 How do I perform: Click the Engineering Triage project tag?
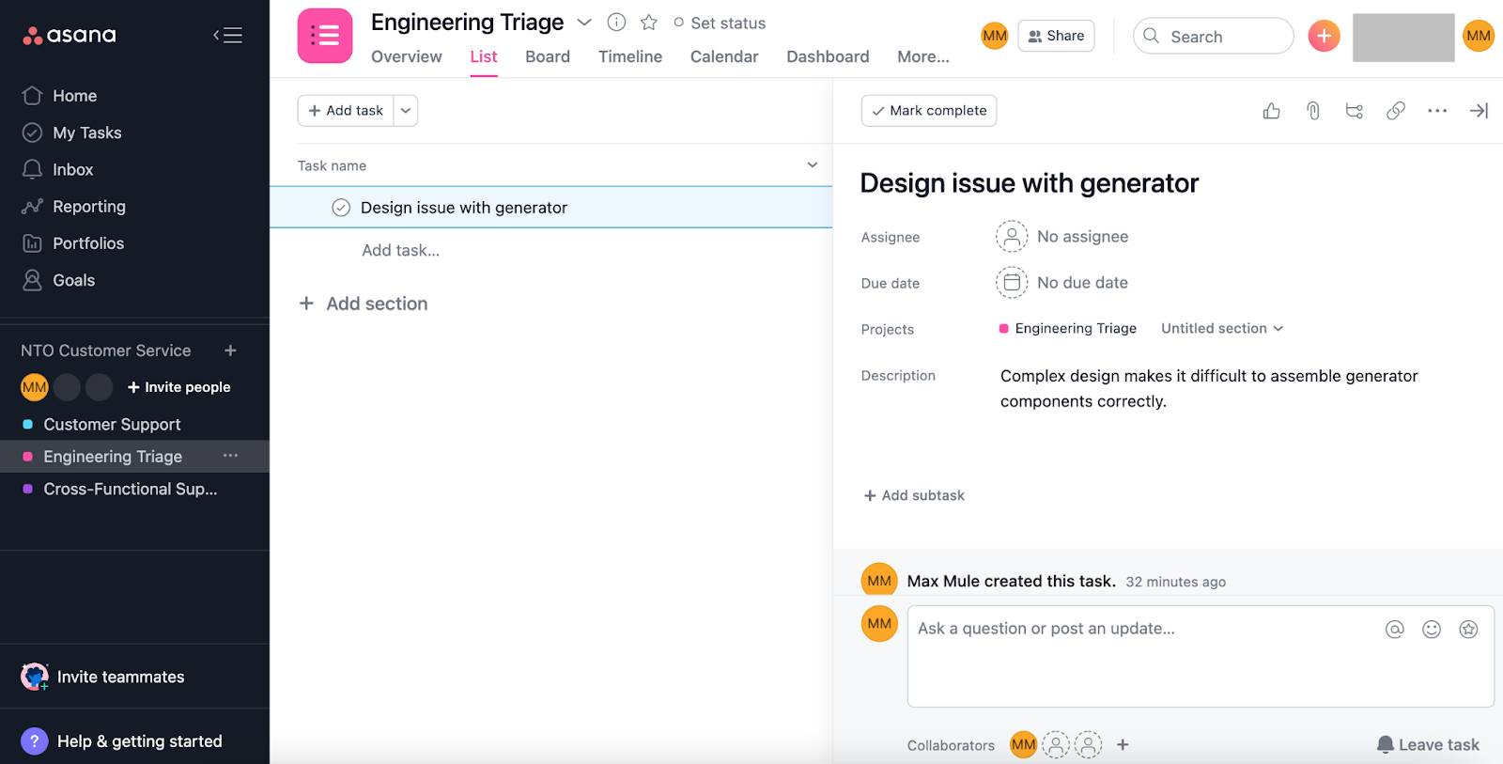tap(1067, 328)
